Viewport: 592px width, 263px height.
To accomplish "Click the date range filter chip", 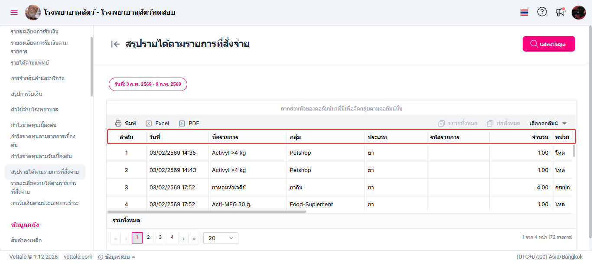I will click(148, 84).
